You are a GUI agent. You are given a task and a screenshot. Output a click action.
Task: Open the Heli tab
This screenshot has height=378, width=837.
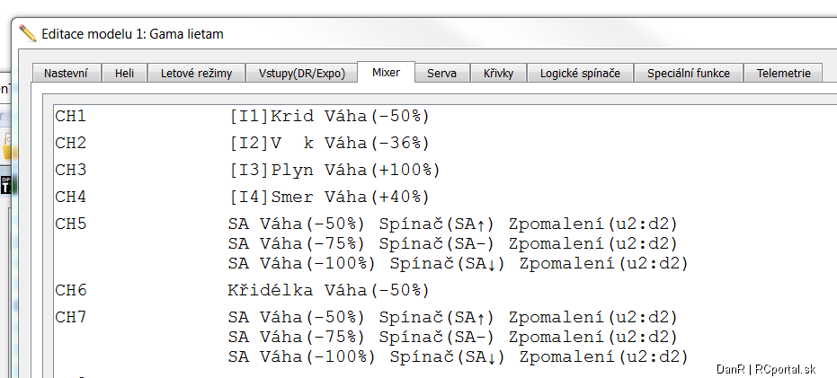(x=124, y=73)
